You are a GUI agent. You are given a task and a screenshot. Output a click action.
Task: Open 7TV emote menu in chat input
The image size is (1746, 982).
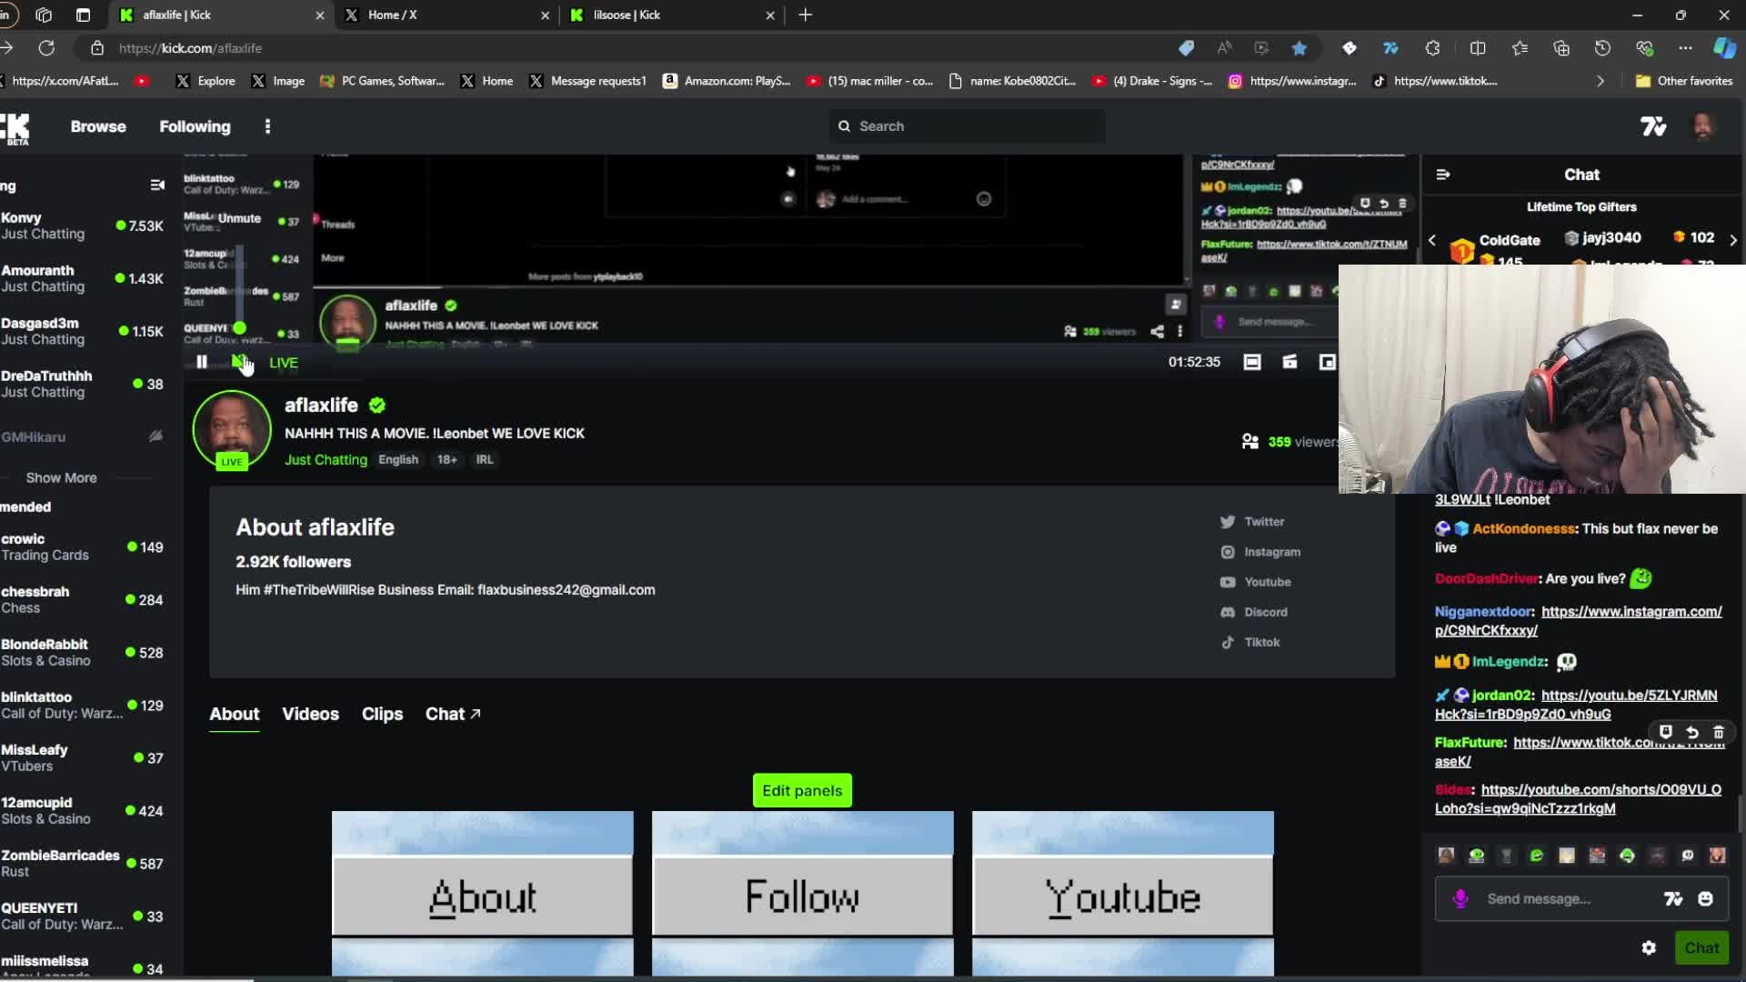[1672, 898]
